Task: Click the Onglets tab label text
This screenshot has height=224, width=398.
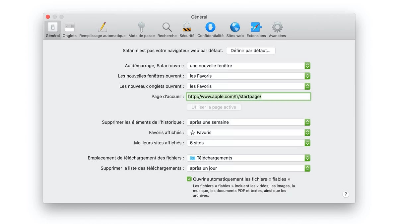Action: (x=70, y=36)
